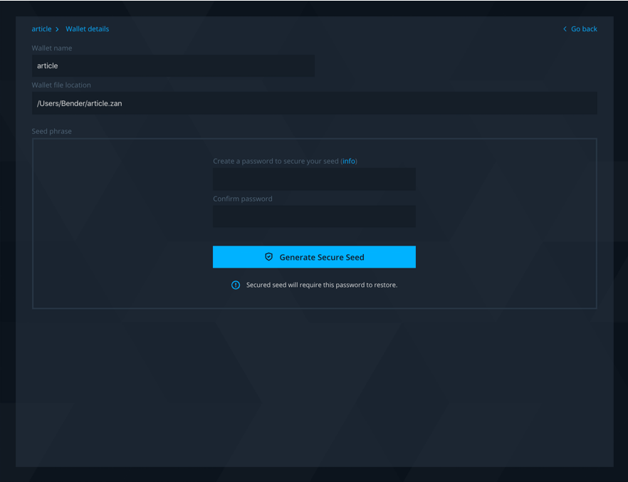Image resolution: width=628 pixels, height=482 pixels.
Task: Select the 'Wallet details' breadcrumb
Action: click(x=88, y=28)
